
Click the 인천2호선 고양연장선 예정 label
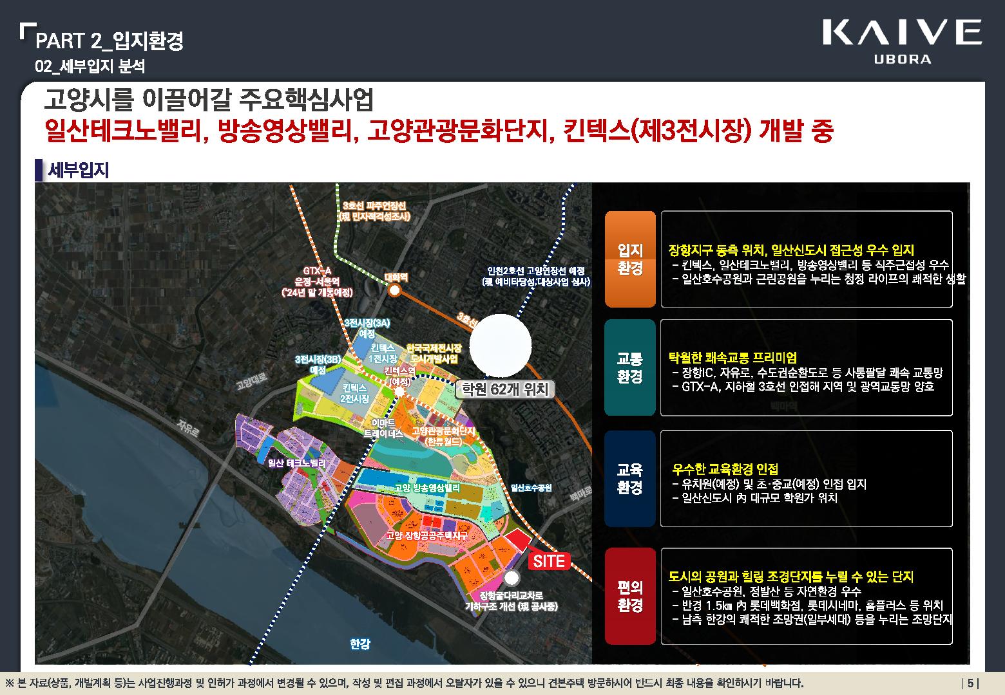(536, 276)
